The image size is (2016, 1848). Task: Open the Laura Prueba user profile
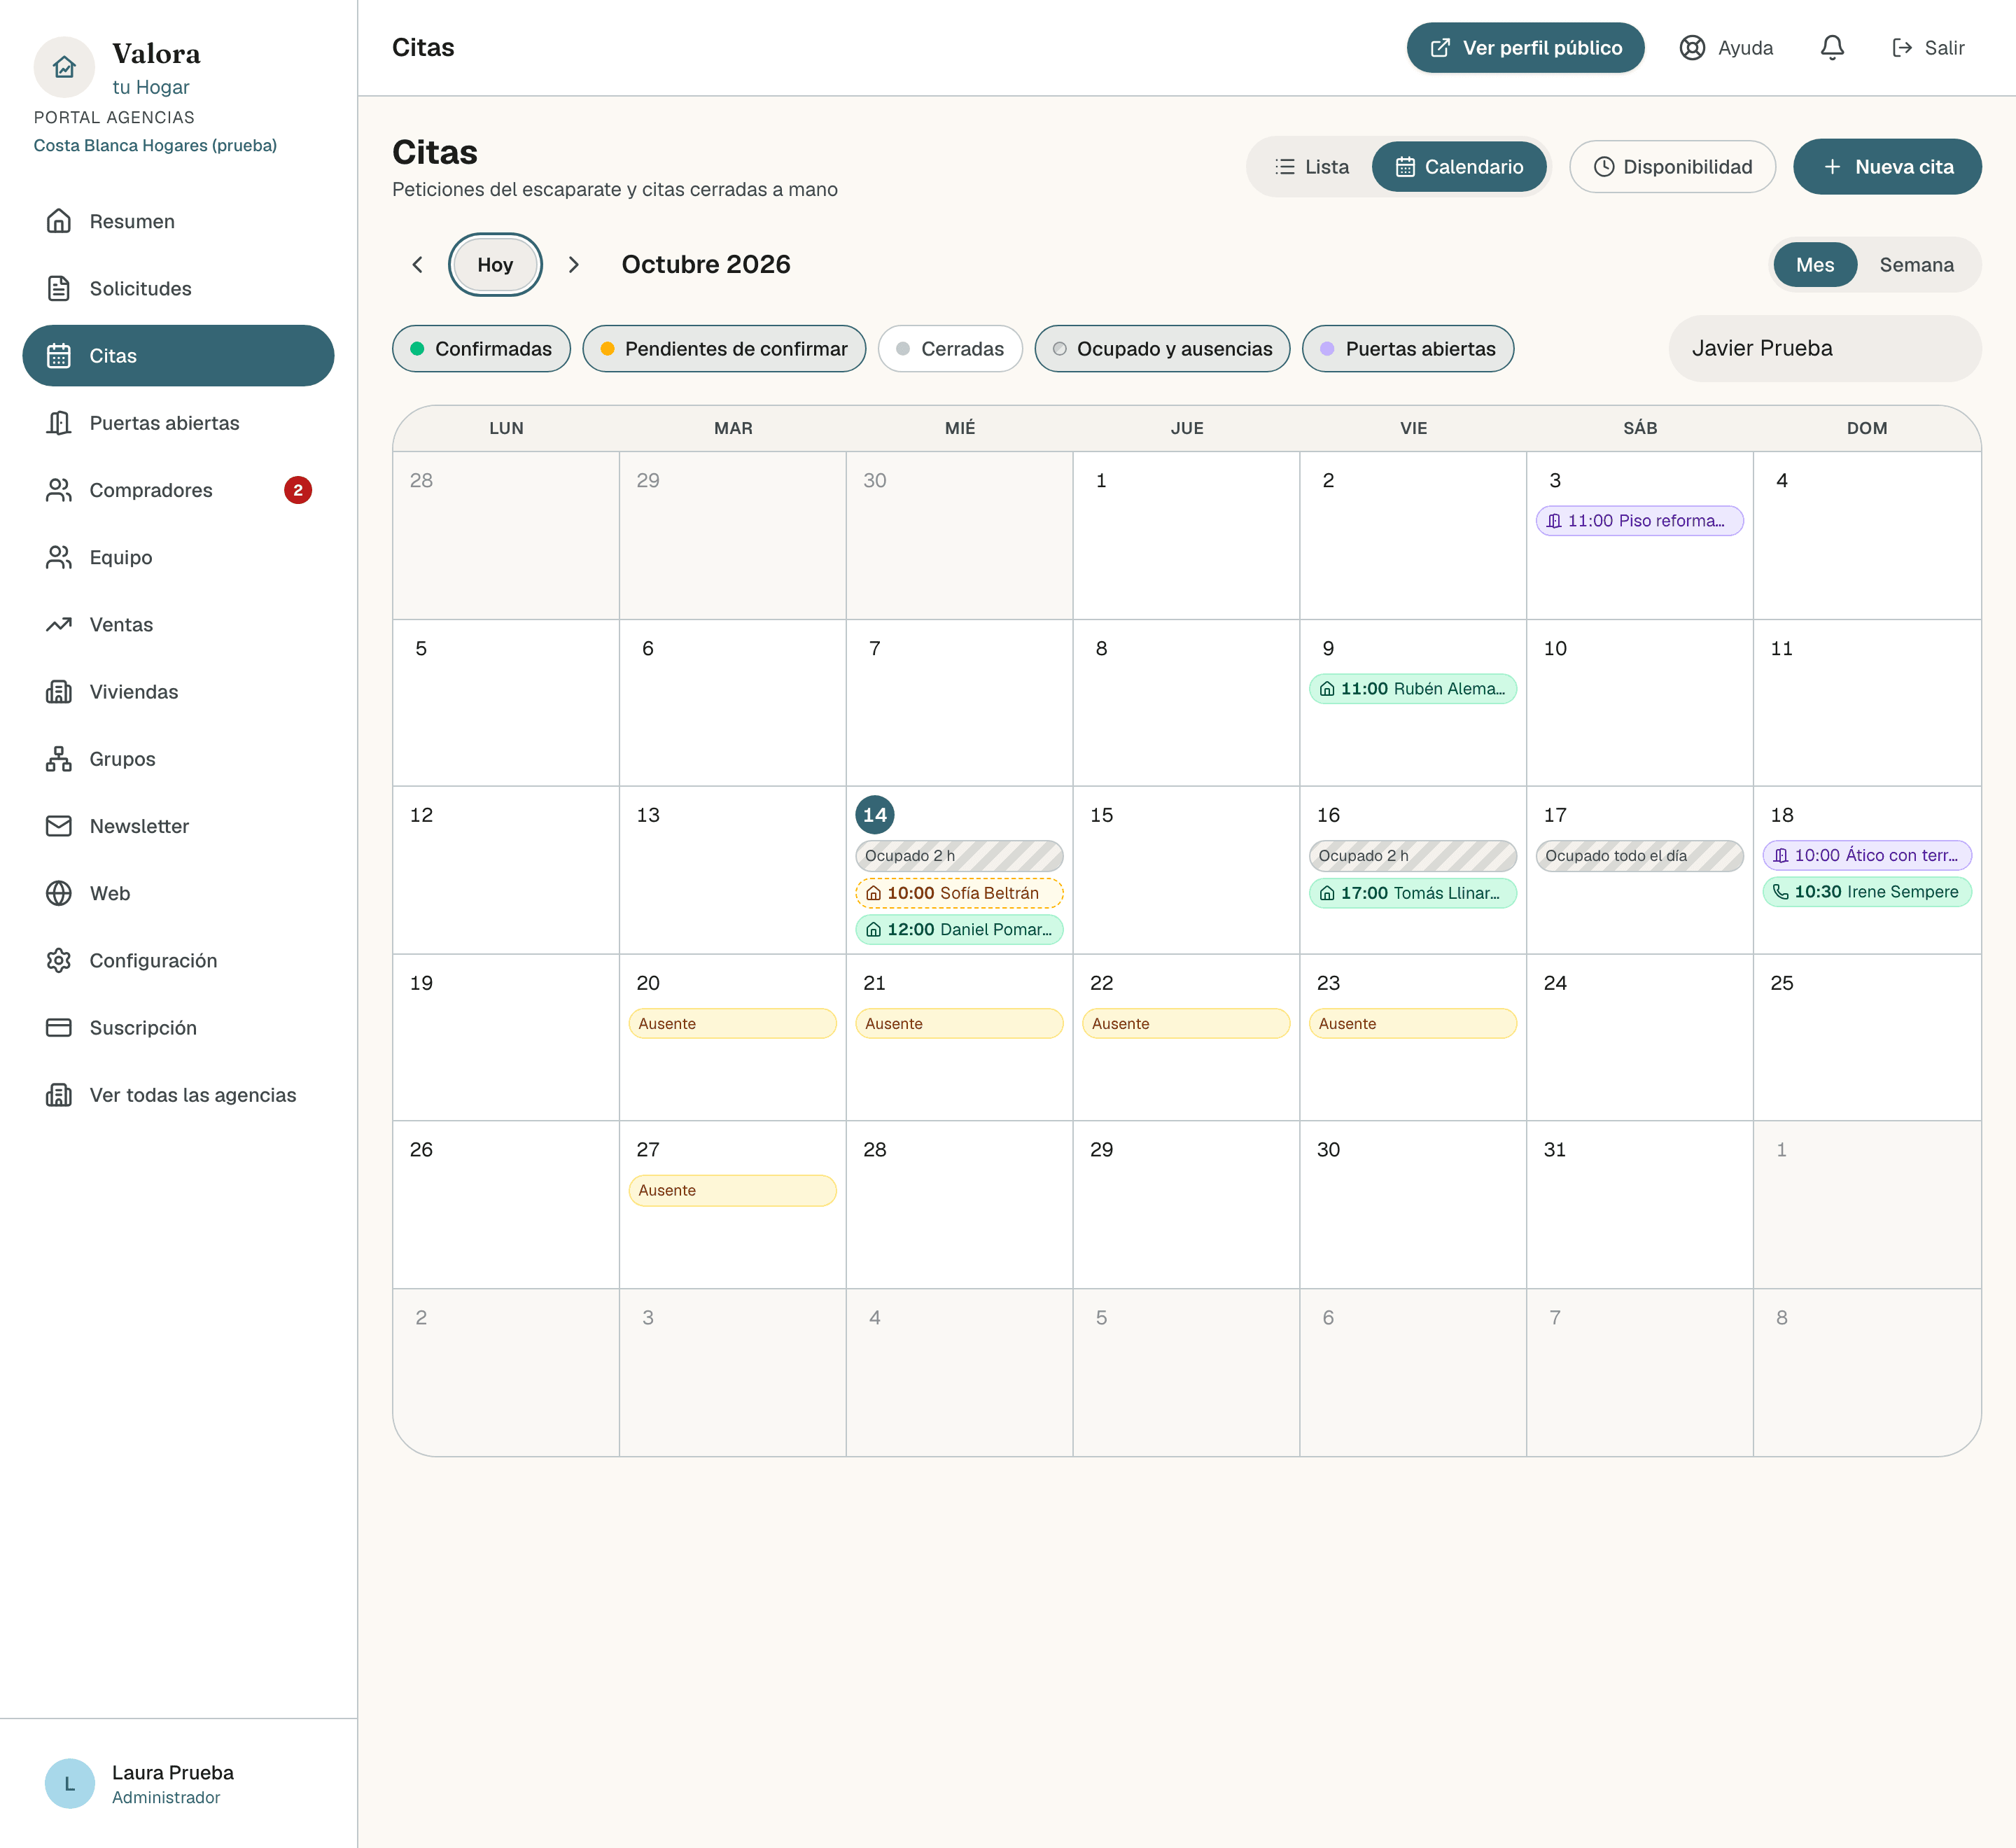(x=178, y=1784)
